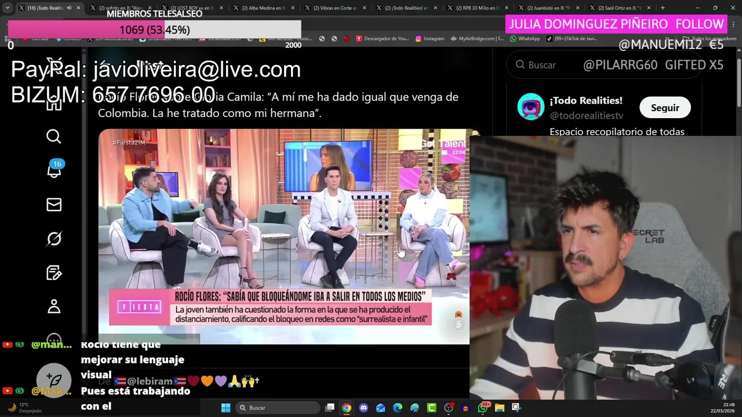Viewport: 742px width, 417px height.
Task: Click the Chrome taskbar icon
Action: [346, 408]
